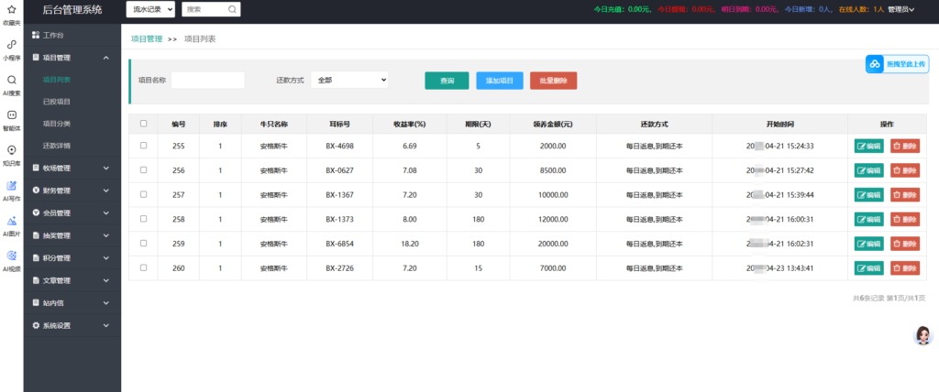Click 编辑 button for row 257
Screen dimensions: 939x392
[869, 194]
